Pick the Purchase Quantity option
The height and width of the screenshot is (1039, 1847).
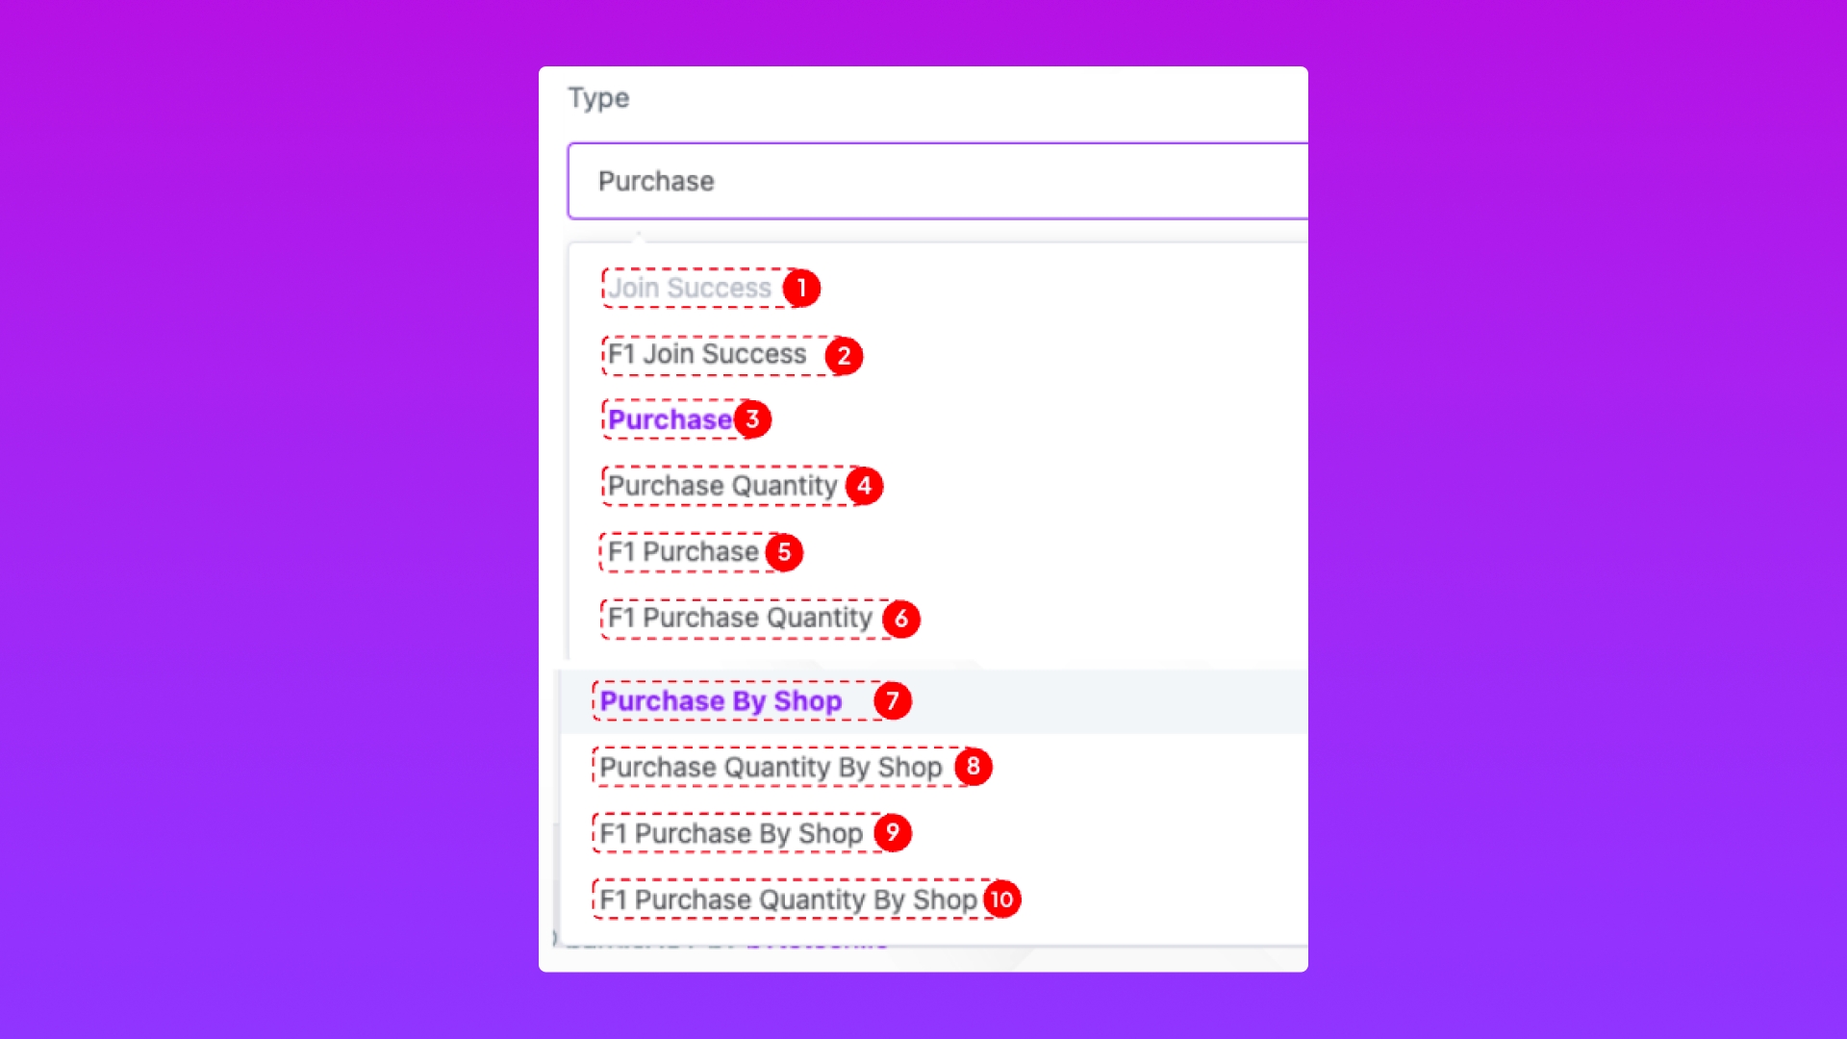tap(722, 486)
